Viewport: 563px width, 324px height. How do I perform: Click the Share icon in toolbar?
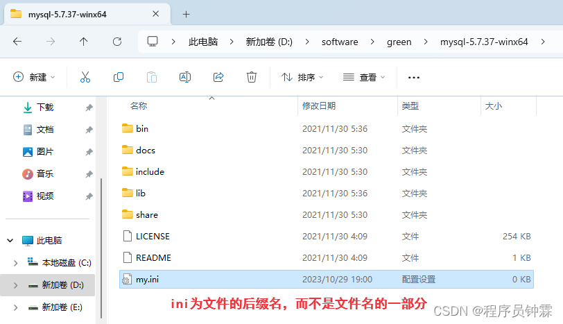click(218, 77)
